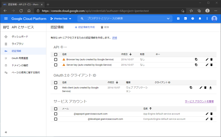This screenshot has width=221, height=137.
Task: Select all OAuth client IDs header checkbox
Action: coord(56,83)
